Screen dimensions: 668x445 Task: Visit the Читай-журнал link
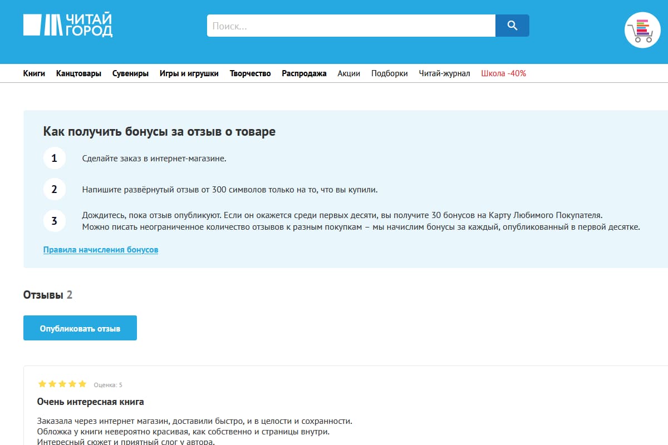click(x=444, y=73)
